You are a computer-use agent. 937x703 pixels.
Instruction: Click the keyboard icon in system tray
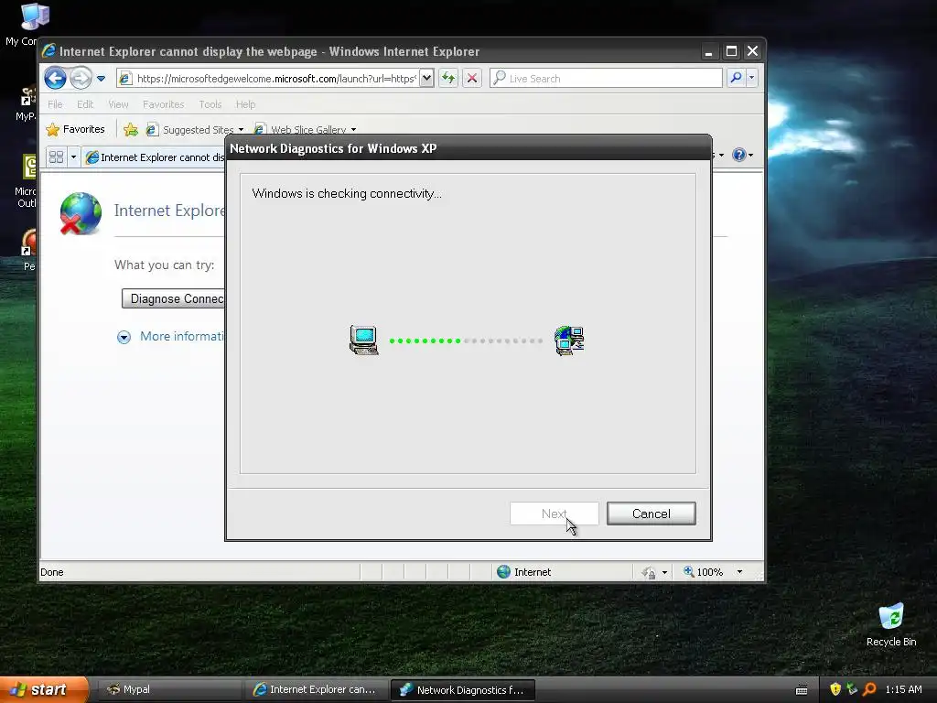(x=802, y=690)
